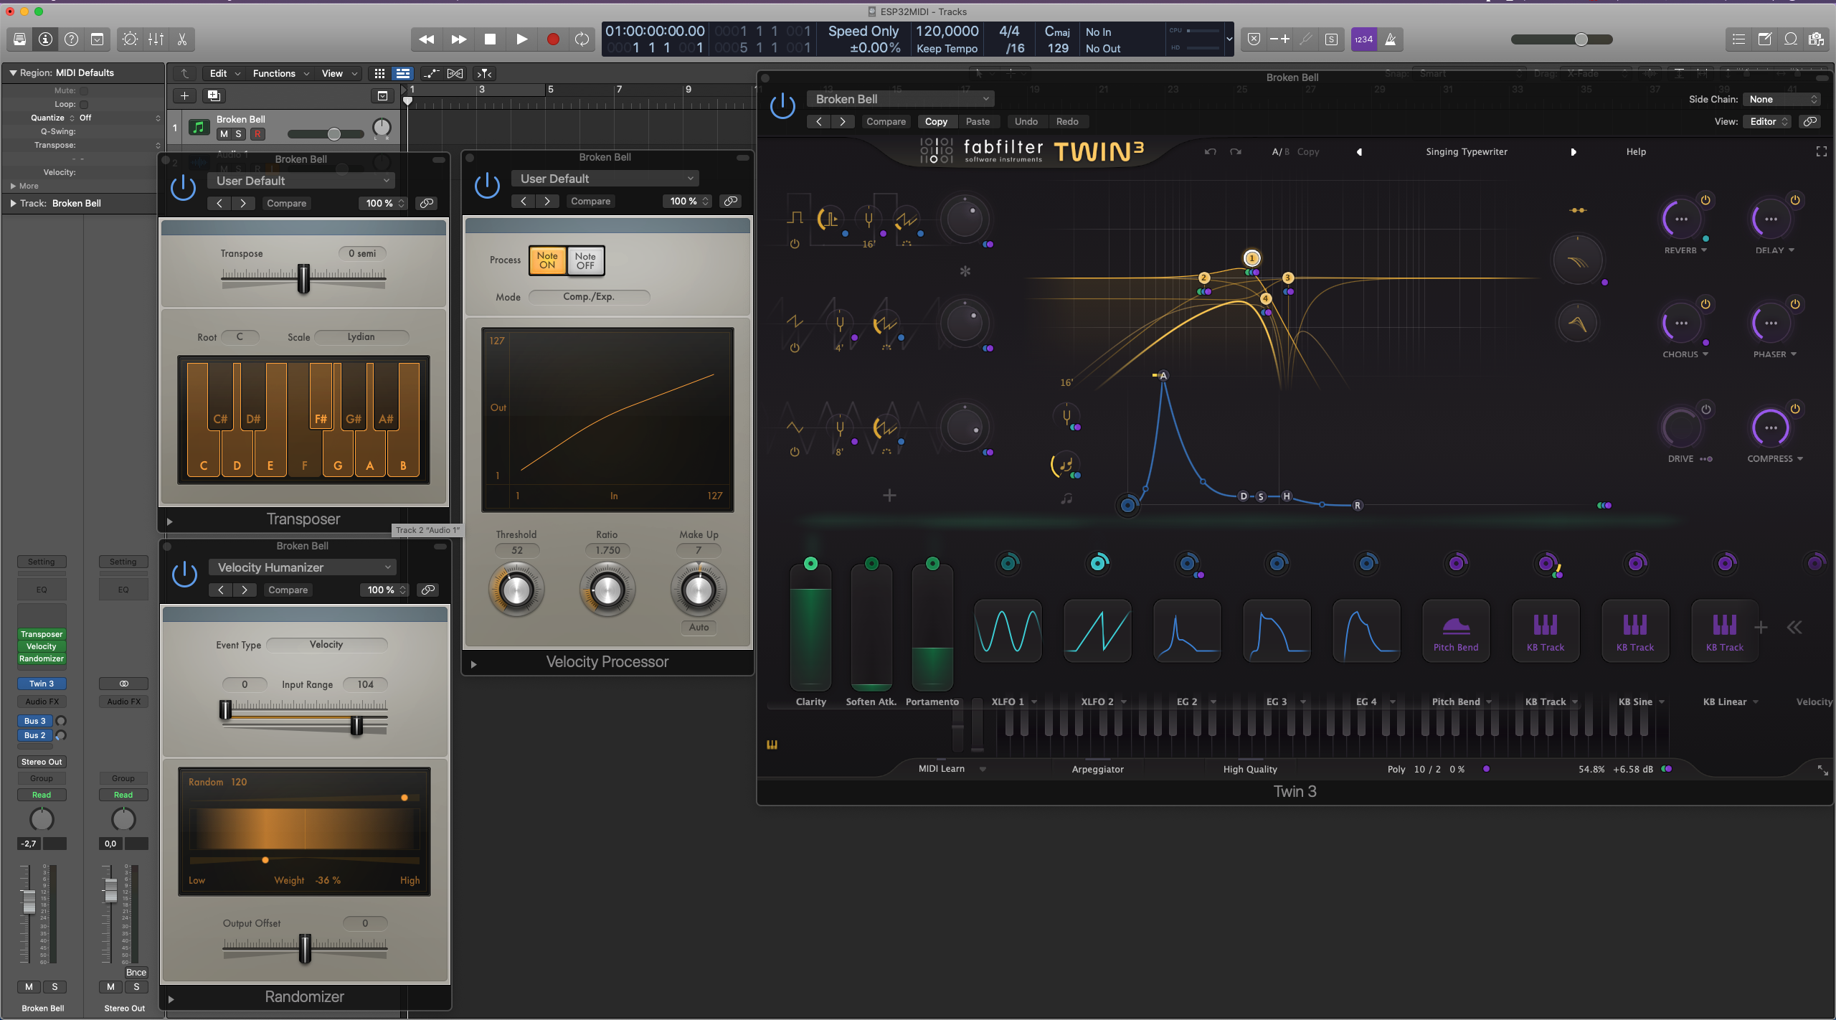The image size is (1836, 1020).
Task: Open the Edit menu in Tracks area
Action: [x=224, y=73]
